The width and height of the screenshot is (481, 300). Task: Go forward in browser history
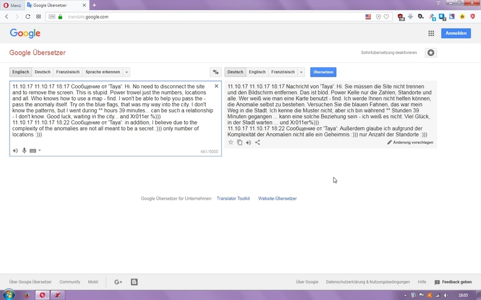click(x=17, y=17)
